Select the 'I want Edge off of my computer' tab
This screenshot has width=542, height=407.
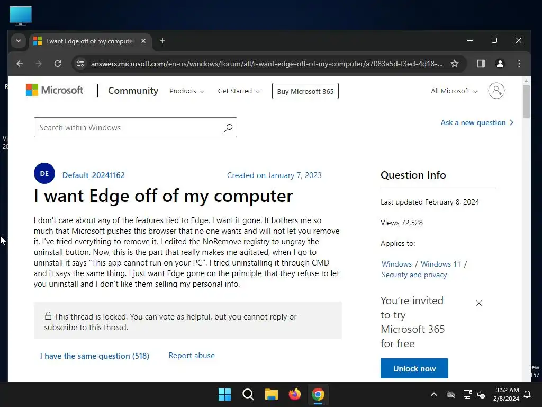(90, 41)
